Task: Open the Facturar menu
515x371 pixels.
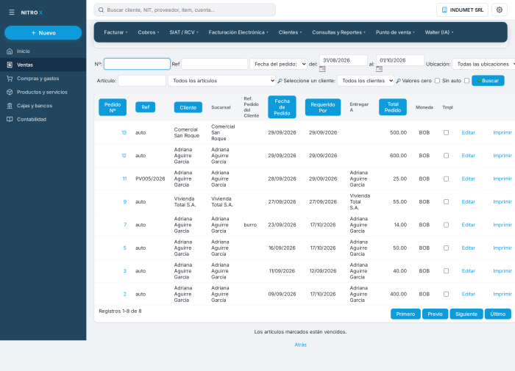Action: tap(116, 32)
